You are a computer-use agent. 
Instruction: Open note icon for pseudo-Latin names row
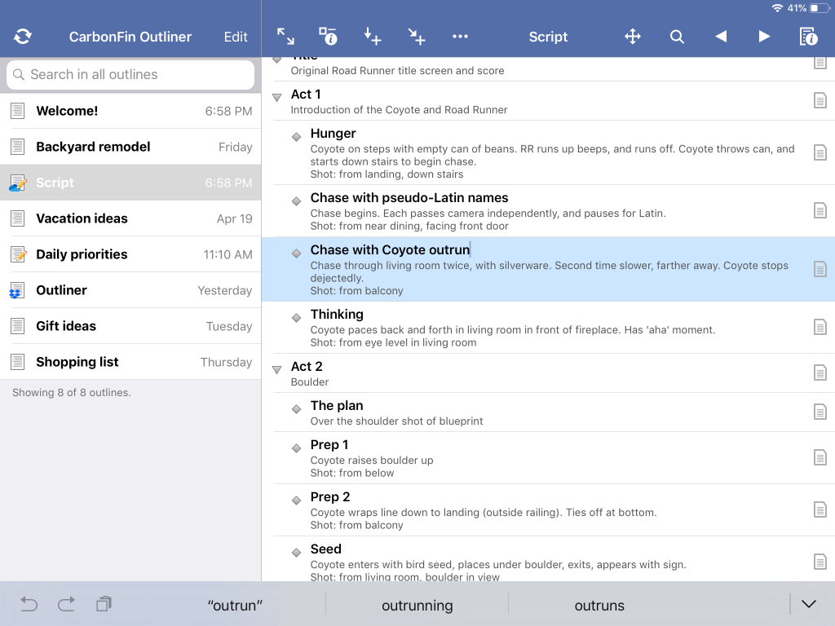pos(820,210)
